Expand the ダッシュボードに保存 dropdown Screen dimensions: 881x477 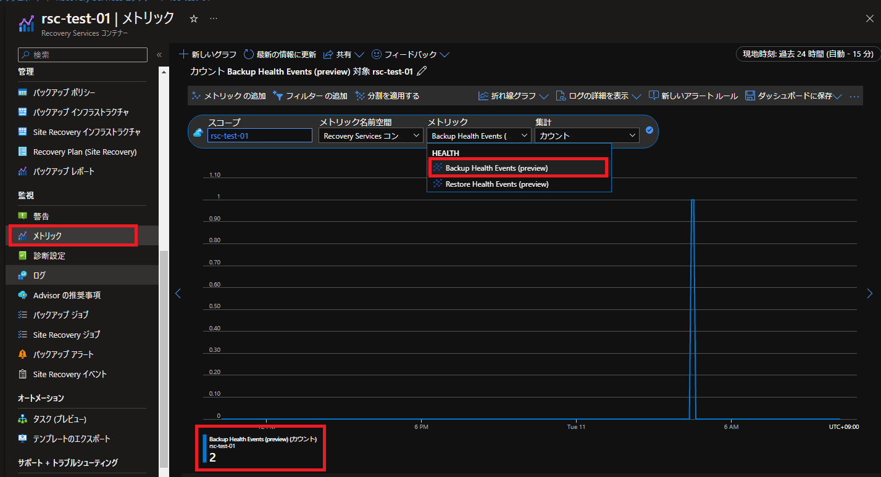794,96
